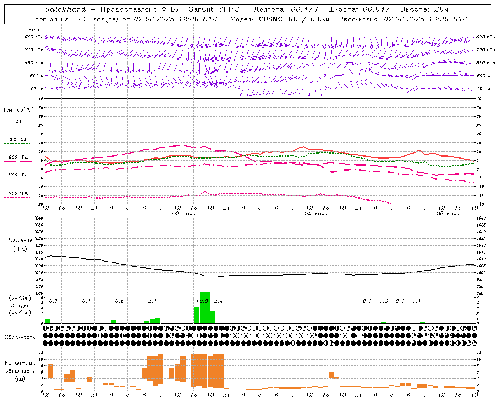The image size is (497, 398).
Task: Click the '2.1' precipitation total
Action: (x=153, y=301)
